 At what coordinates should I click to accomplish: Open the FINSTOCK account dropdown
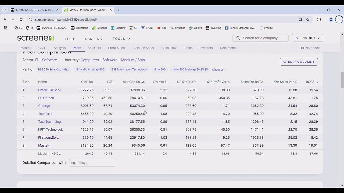point(307,38)
